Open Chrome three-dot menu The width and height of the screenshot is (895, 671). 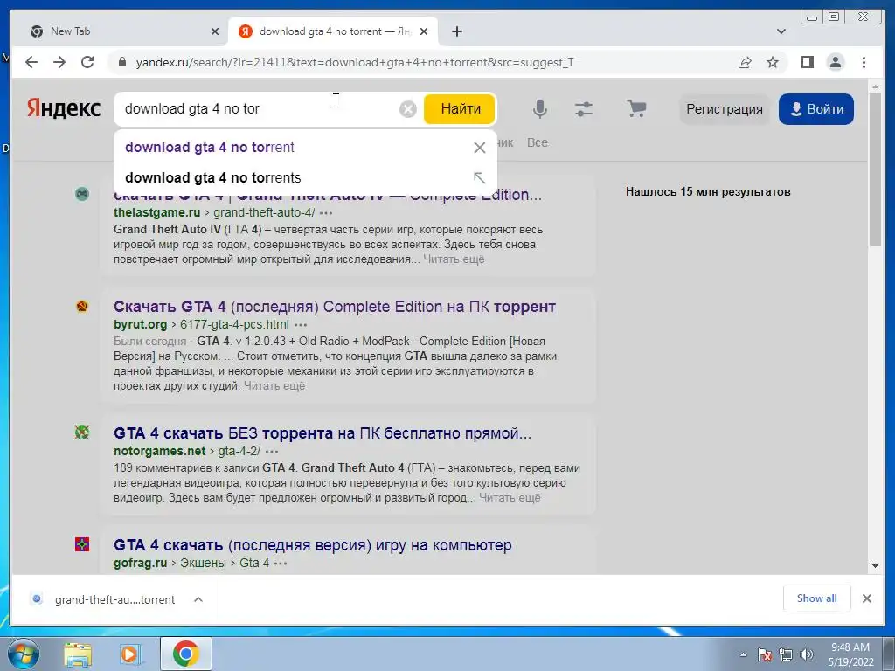click(x=864, y=62)
